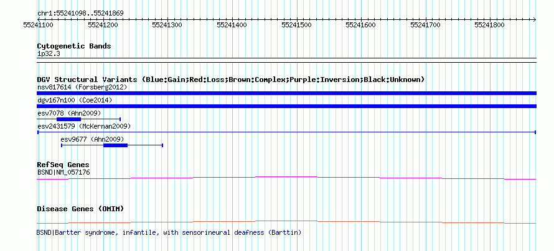Select the magenta BSND RefSeq gene line
Image resolution: width=554 pixels, height=251 pixels.
coord(286,178)
